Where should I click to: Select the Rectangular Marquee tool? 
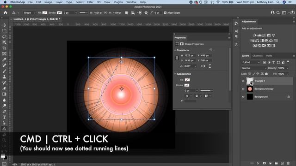coord(4,31)
